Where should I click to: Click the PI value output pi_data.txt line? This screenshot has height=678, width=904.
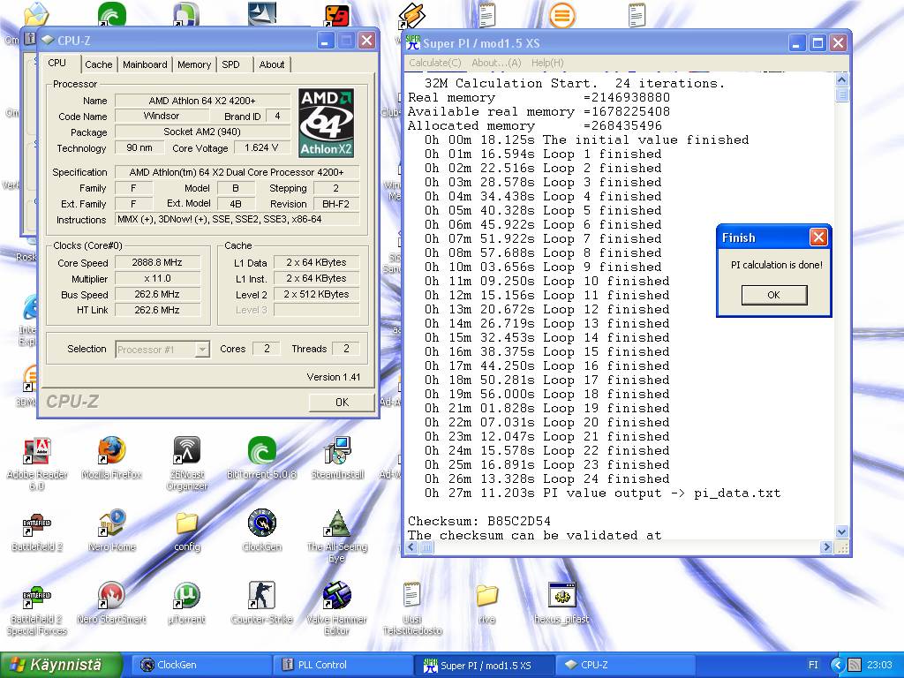coord(602,493)
